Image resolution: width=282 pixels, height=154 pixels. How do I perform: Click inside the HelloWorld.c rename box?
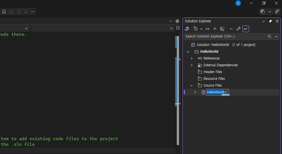[x=217, y=92]
